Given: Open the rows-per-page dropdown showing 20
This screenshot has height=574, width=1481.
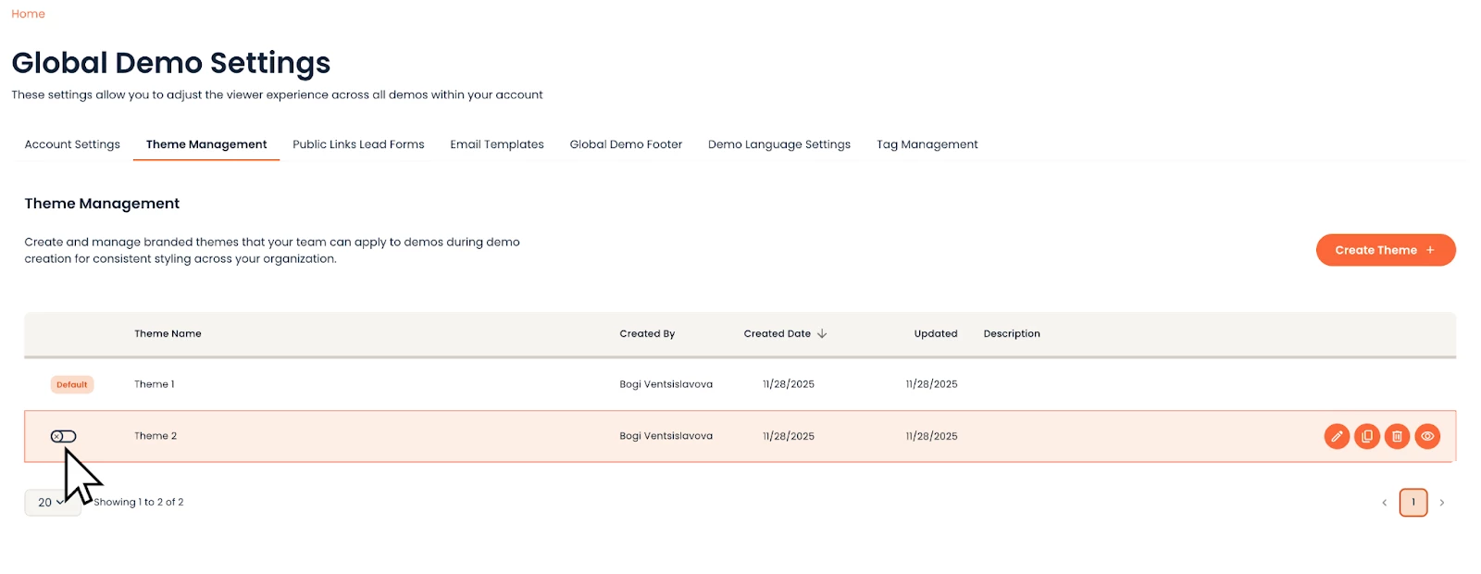Looking at the screenshot, I should coord(52,503).
